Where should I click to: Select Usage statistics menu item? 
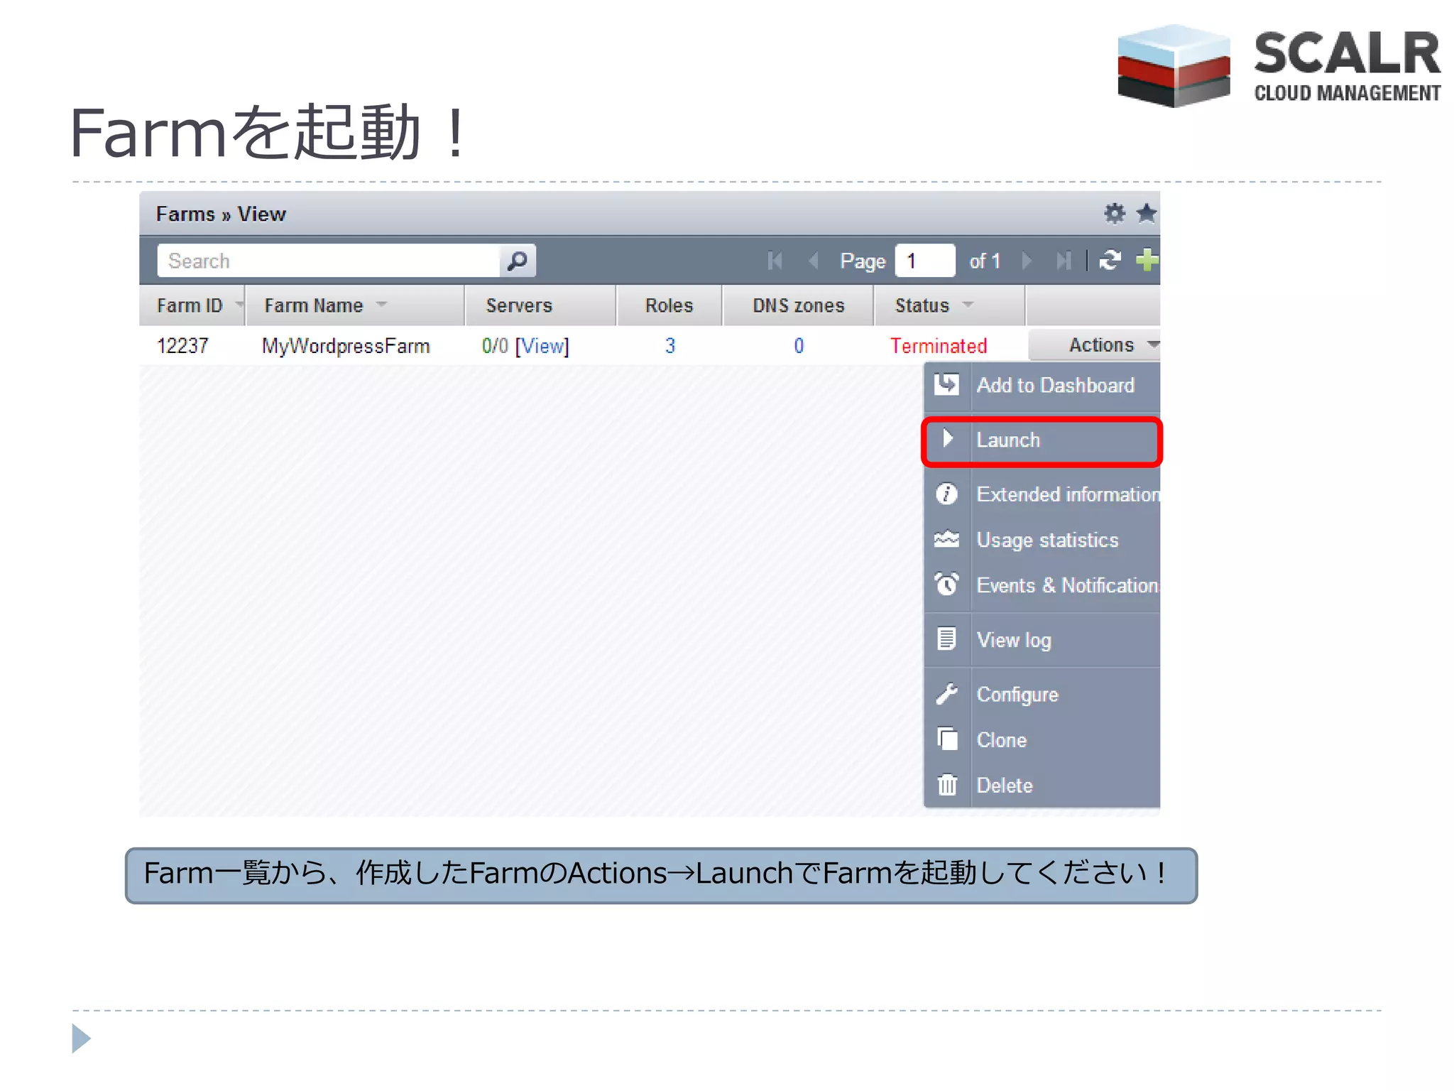pyautogui.click(x=1042, y=540)
